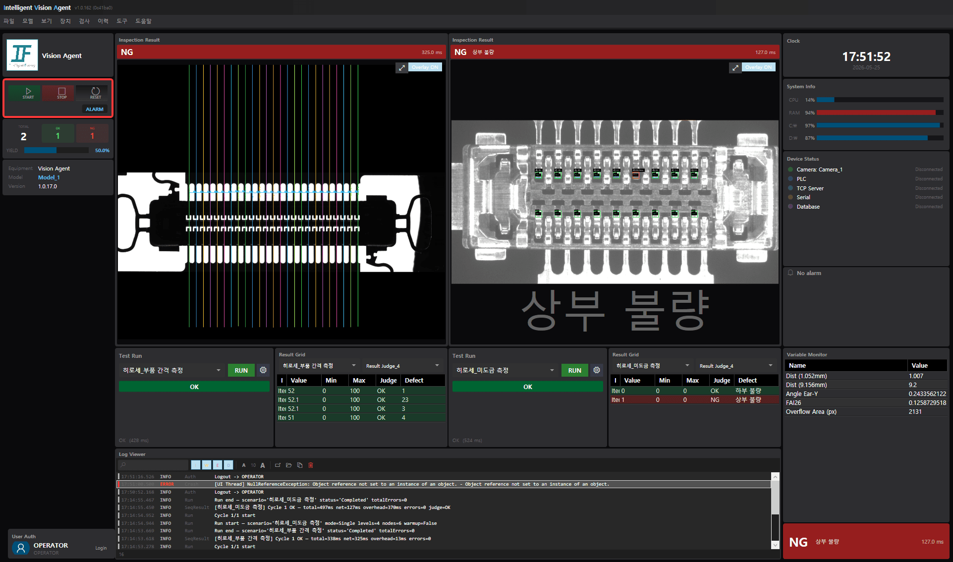Export log using the export icon
Viewport: 953px width, 562px height.
pyautogui.click(x=278, y=465)
